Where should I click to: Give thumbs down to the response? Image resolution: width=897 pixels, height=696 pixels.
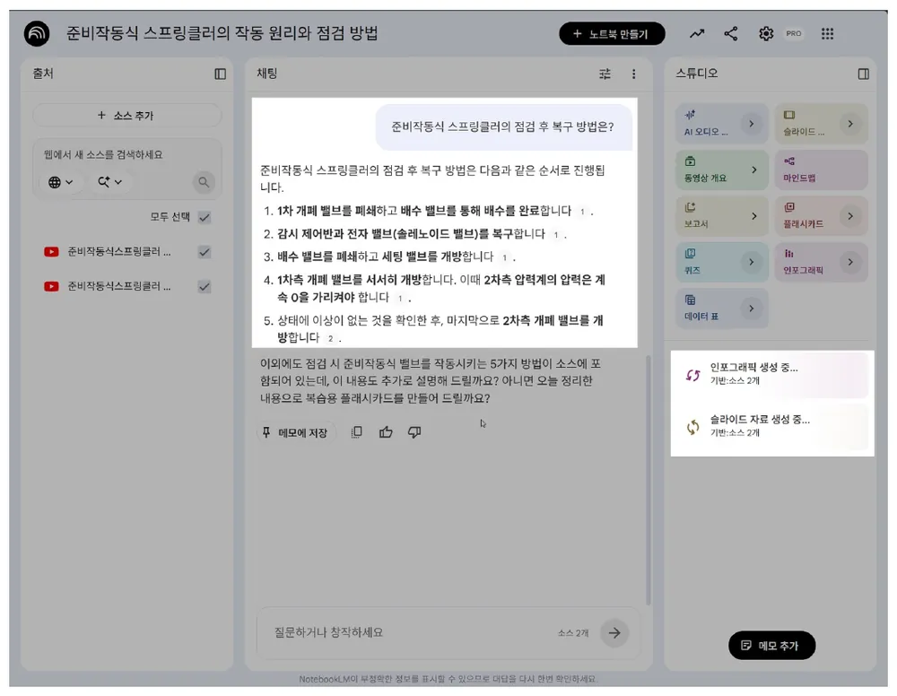[x=414, y=431]
